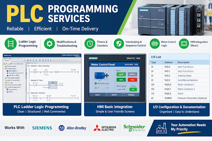Select the Main [OB1] block in the tree
The height and width of the screenshot is (141, 212).
pyautogui.click(x=12, y=71)
